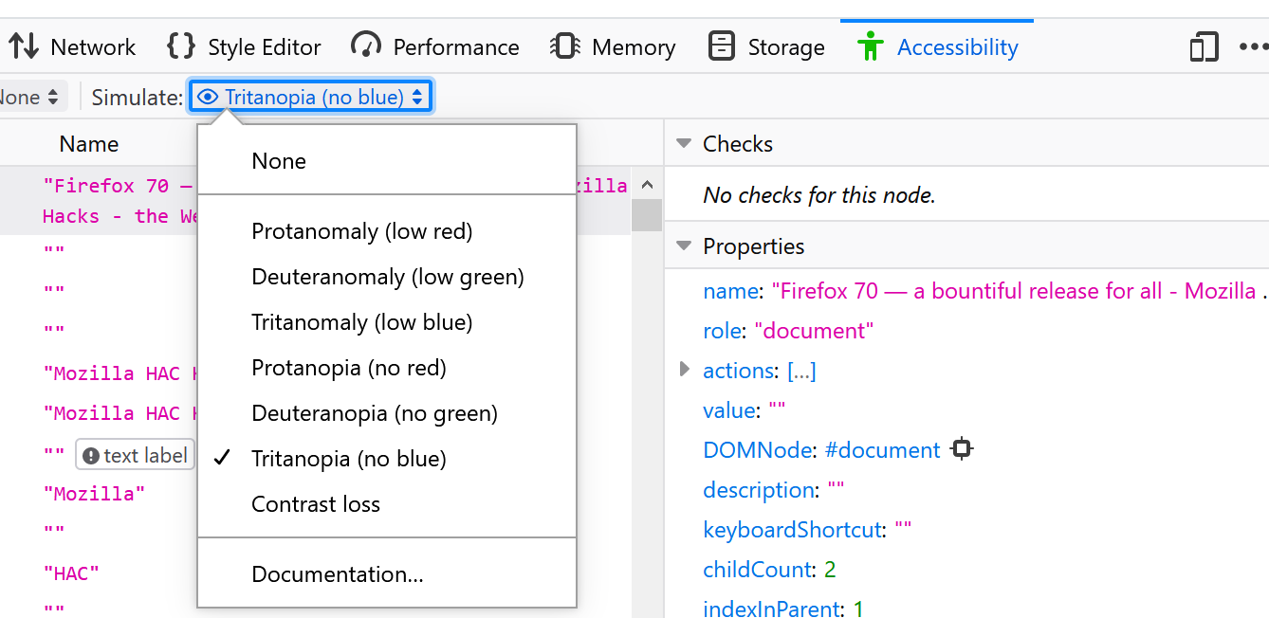Open the Style Editor tab
The image size is (1269, 618).
244,46
